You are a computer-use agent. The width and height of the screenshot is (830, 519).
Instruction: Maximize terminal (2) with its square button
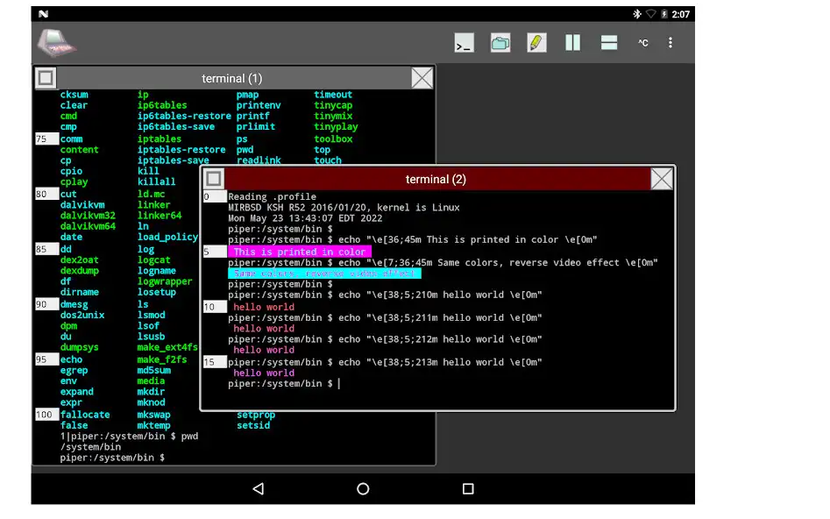pos(213,179)
